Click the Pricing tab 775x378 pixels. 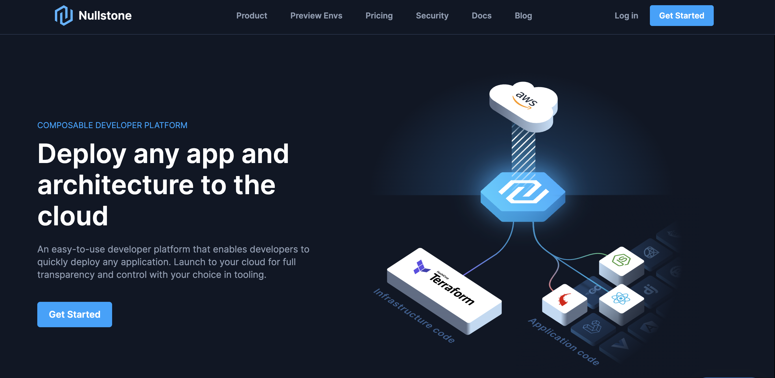(x=379, y=16)
